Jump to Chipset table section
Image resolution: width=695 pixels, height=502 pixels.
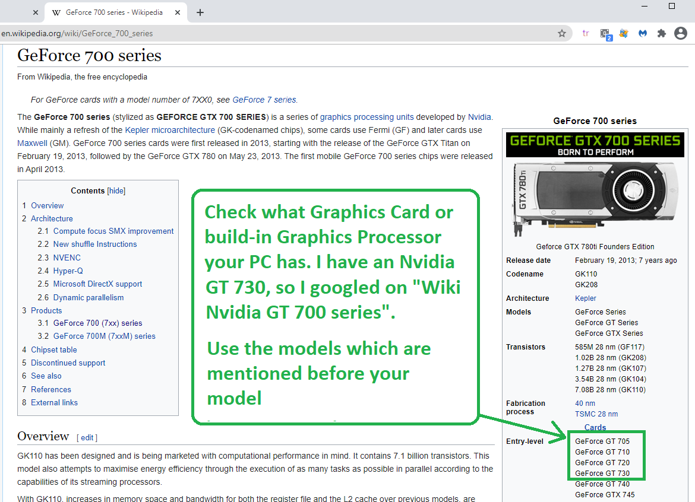click(x=53, y=350)
